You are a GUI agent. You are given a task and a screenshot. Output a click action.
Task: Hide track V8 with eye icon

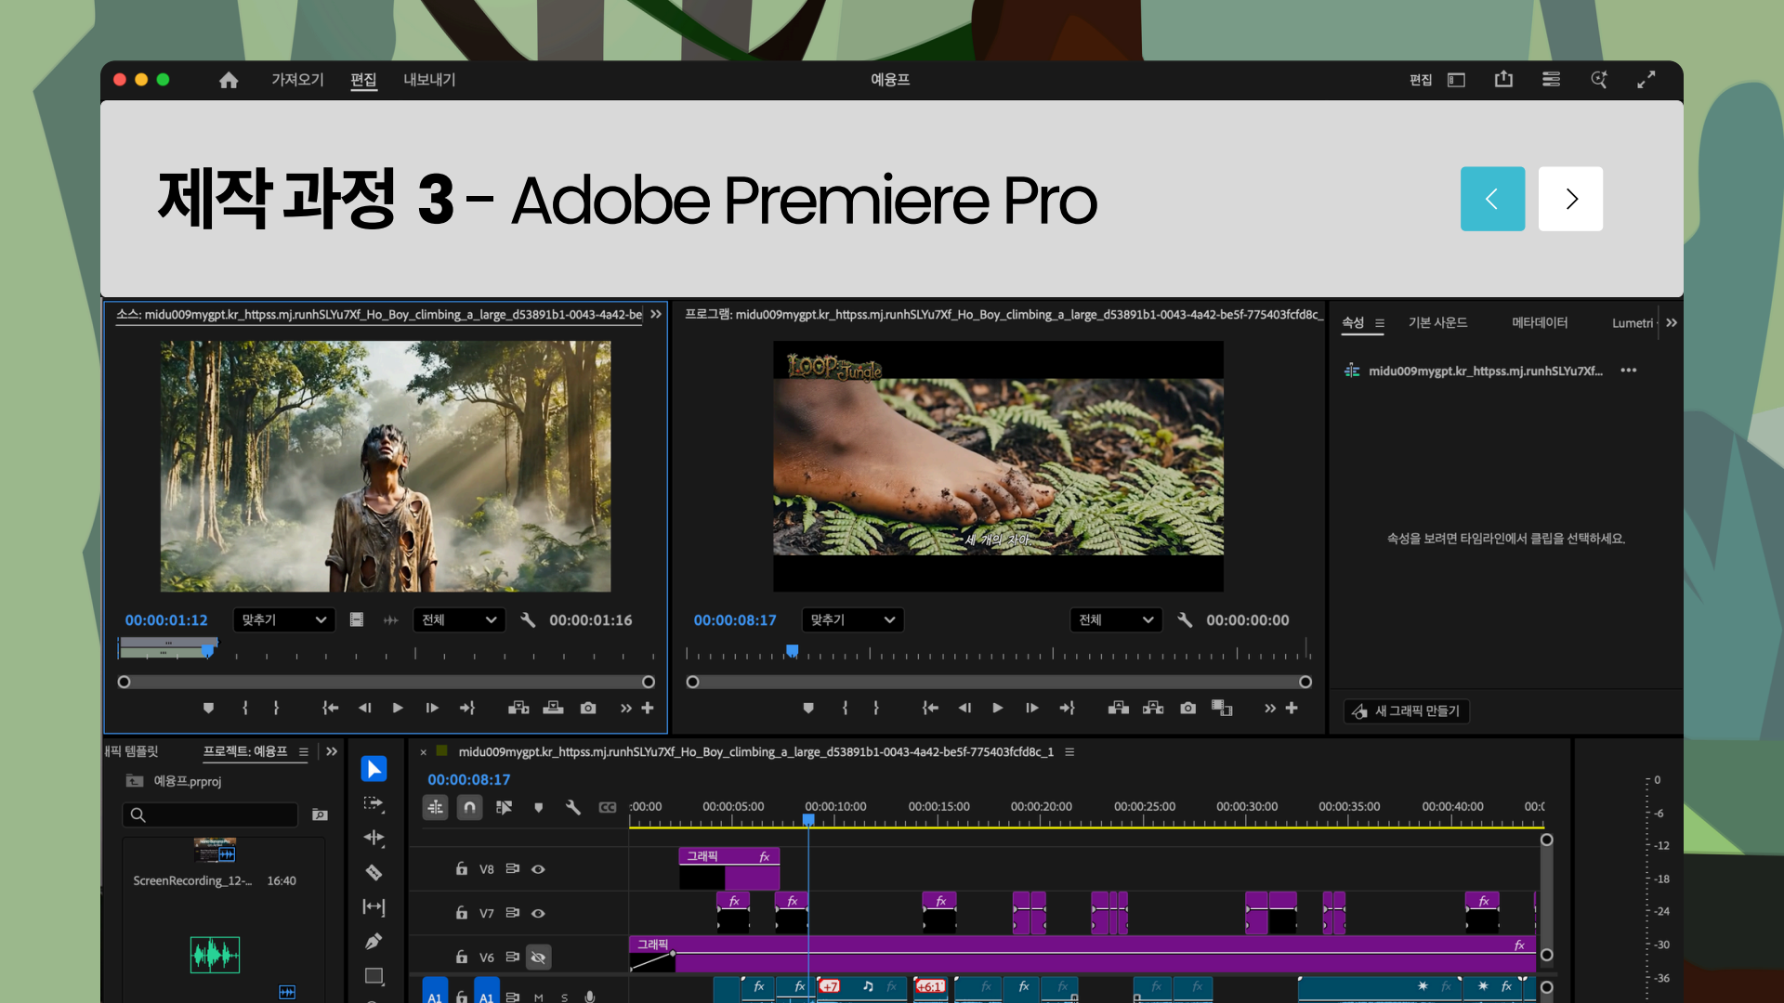click(538, 869)
